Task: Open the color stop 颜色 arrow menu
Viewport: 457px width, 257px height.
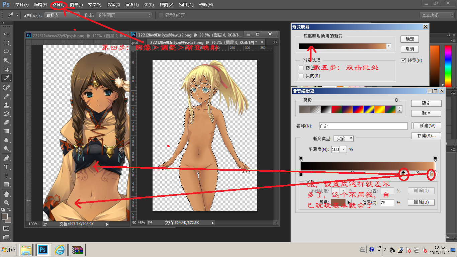Action: click(x=349, y=202)
